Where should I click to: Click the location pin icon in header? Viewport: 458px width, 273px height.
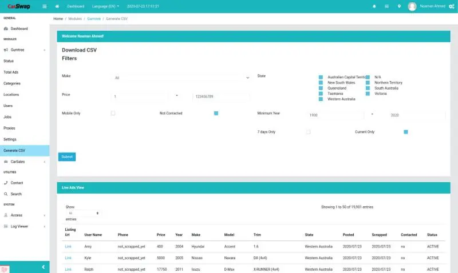pos(399,6)
